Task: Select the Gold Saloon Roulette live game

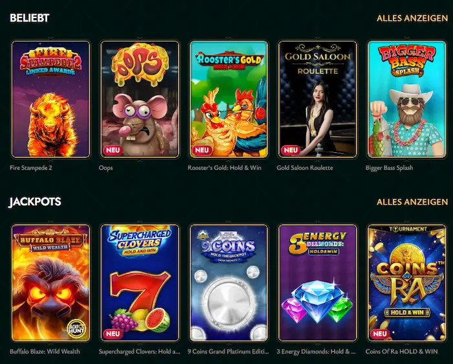Action: [x=318, y=99]
